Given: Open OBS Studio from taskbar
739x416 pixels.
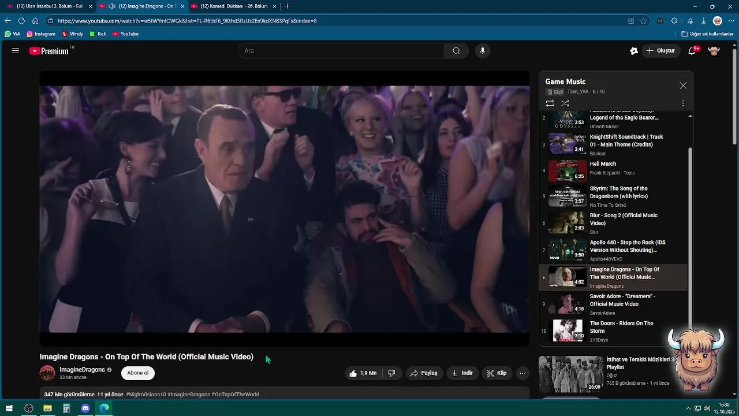Looking at the screenshot, I should coord(28,408).
